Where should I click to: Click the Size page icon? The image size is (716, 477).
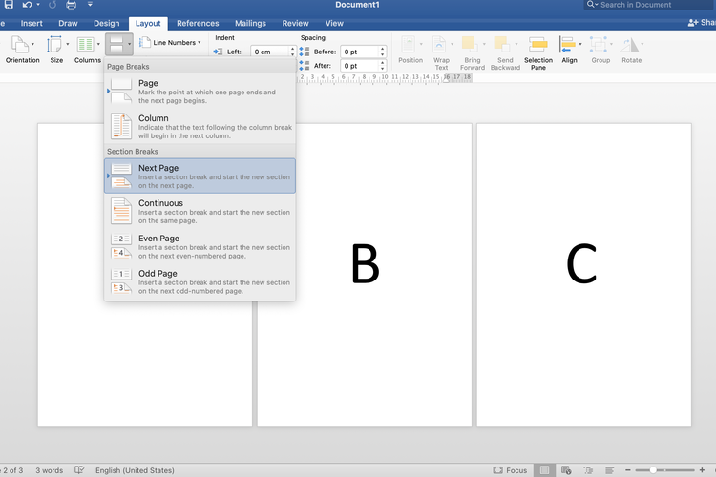click(56, 50)
